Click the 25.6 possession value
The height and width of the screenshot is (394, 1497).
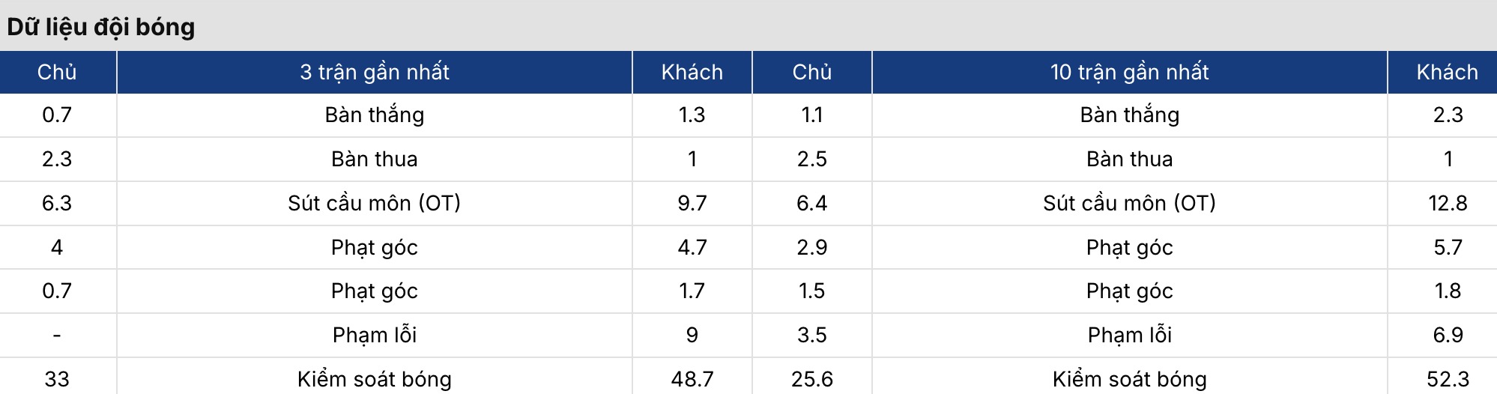[x=812, y=379]
